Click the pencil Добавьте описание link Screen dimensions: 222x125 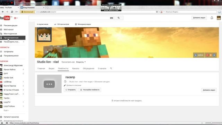click(72, 85)
